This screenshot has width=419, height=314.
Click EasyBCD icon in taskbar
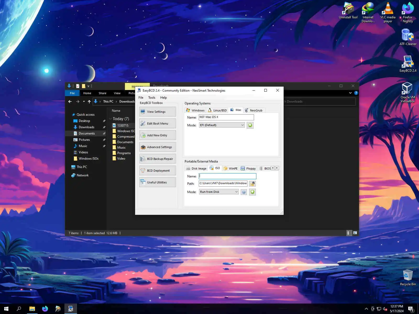71,309
